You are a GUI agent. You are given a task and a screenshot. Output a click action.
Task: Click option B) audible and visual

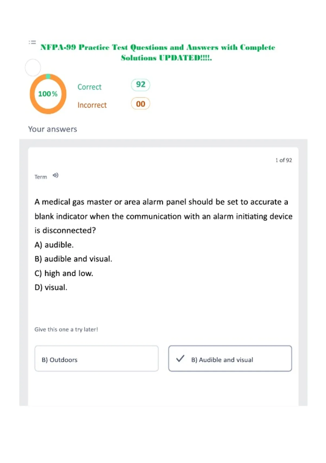point(73,259)
